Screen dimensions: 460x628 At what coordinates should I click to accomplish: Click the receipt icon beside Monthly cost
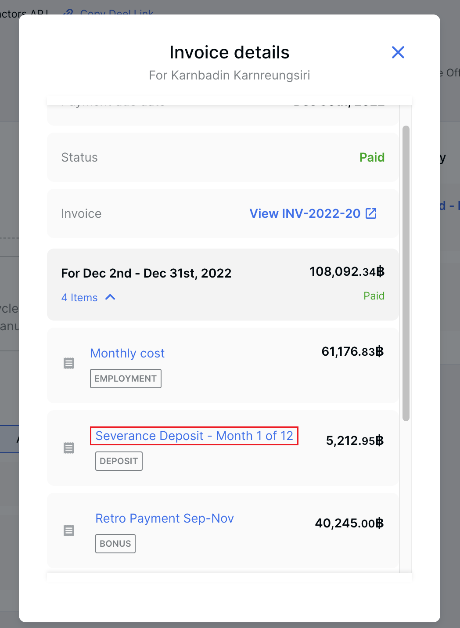(x=69, y=363)
